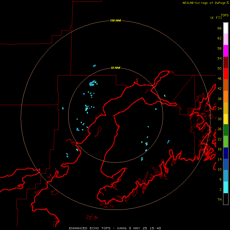Click the isolated echo above the 50 NMI ring

[x=94, y=66]
